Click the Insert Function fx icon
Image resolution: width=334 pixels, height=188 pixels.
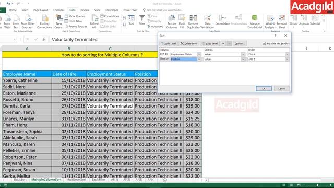coord(44,39)
